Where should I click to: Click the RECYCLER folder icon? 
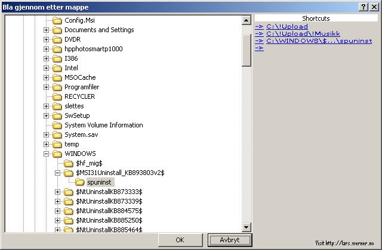pos(57,96)
